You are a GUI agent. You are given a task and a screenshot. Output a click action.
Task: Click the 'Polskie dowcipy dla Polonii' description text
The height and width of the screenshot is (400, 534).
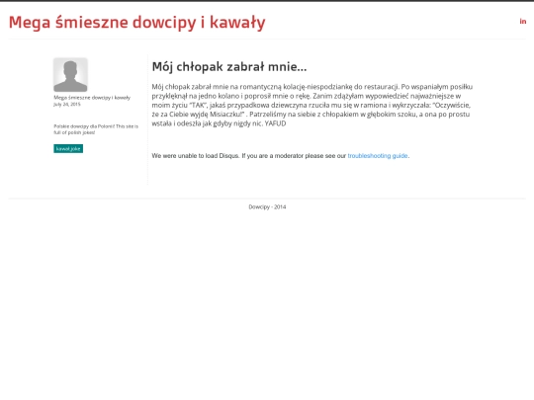pos(96,129)
